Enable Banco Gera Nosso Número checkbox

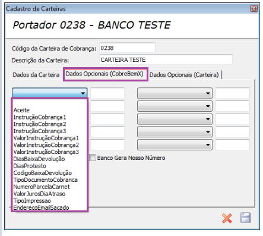pos(93,158)
